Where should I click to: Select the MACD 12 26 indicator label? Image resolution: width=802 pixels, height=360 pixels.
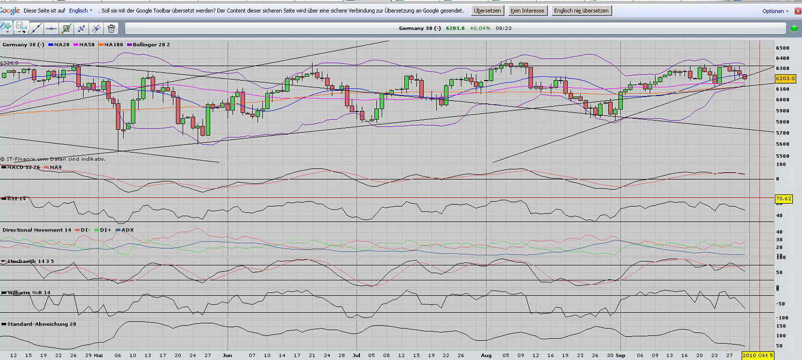[23, 167]
